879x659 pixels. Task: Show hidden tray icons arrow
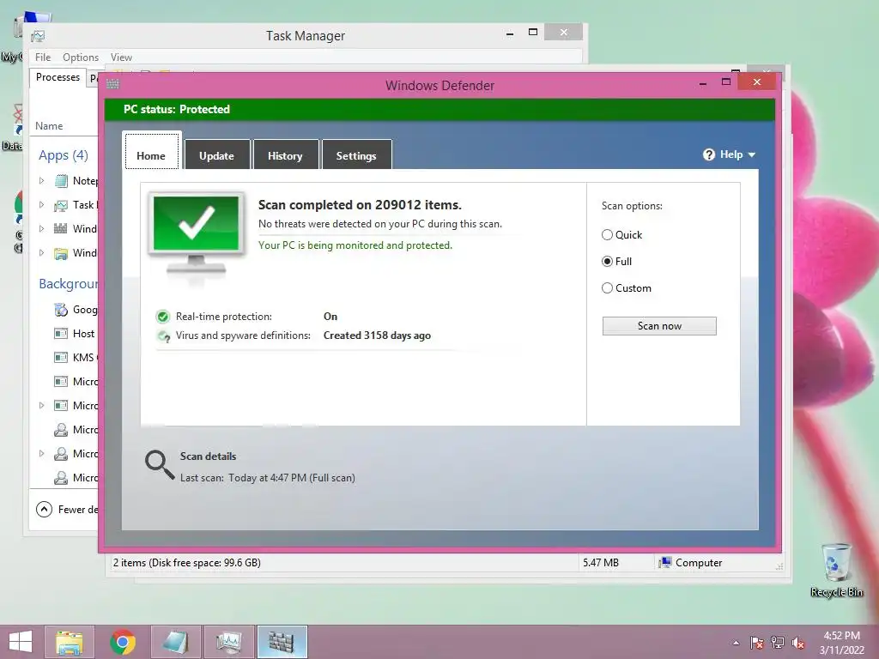(736, 643)
